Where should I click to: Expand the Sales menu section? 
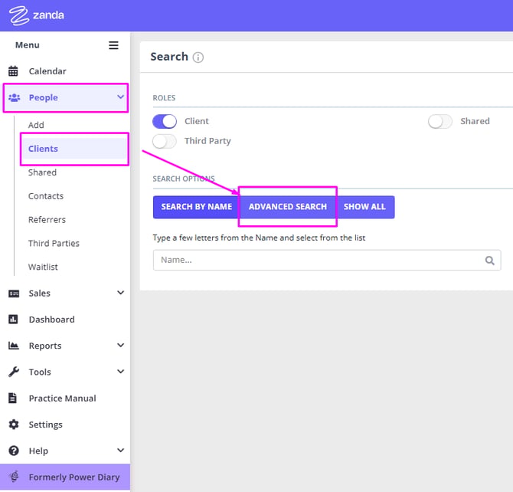pos(120,293)
